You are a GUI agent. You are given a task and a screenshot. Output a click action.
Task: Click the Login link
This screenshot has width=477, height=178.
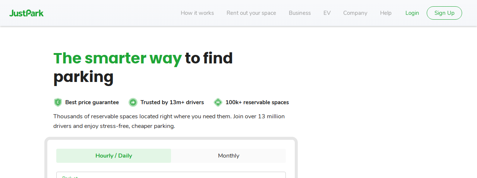[412, 13]
